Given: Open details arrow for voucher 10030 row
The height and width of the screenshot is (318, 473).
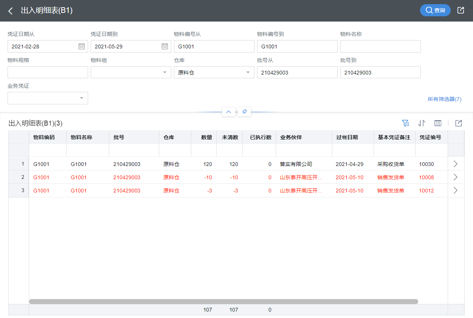Looking at the screenshot, I should pyautogui.click(x=456, y=164).
